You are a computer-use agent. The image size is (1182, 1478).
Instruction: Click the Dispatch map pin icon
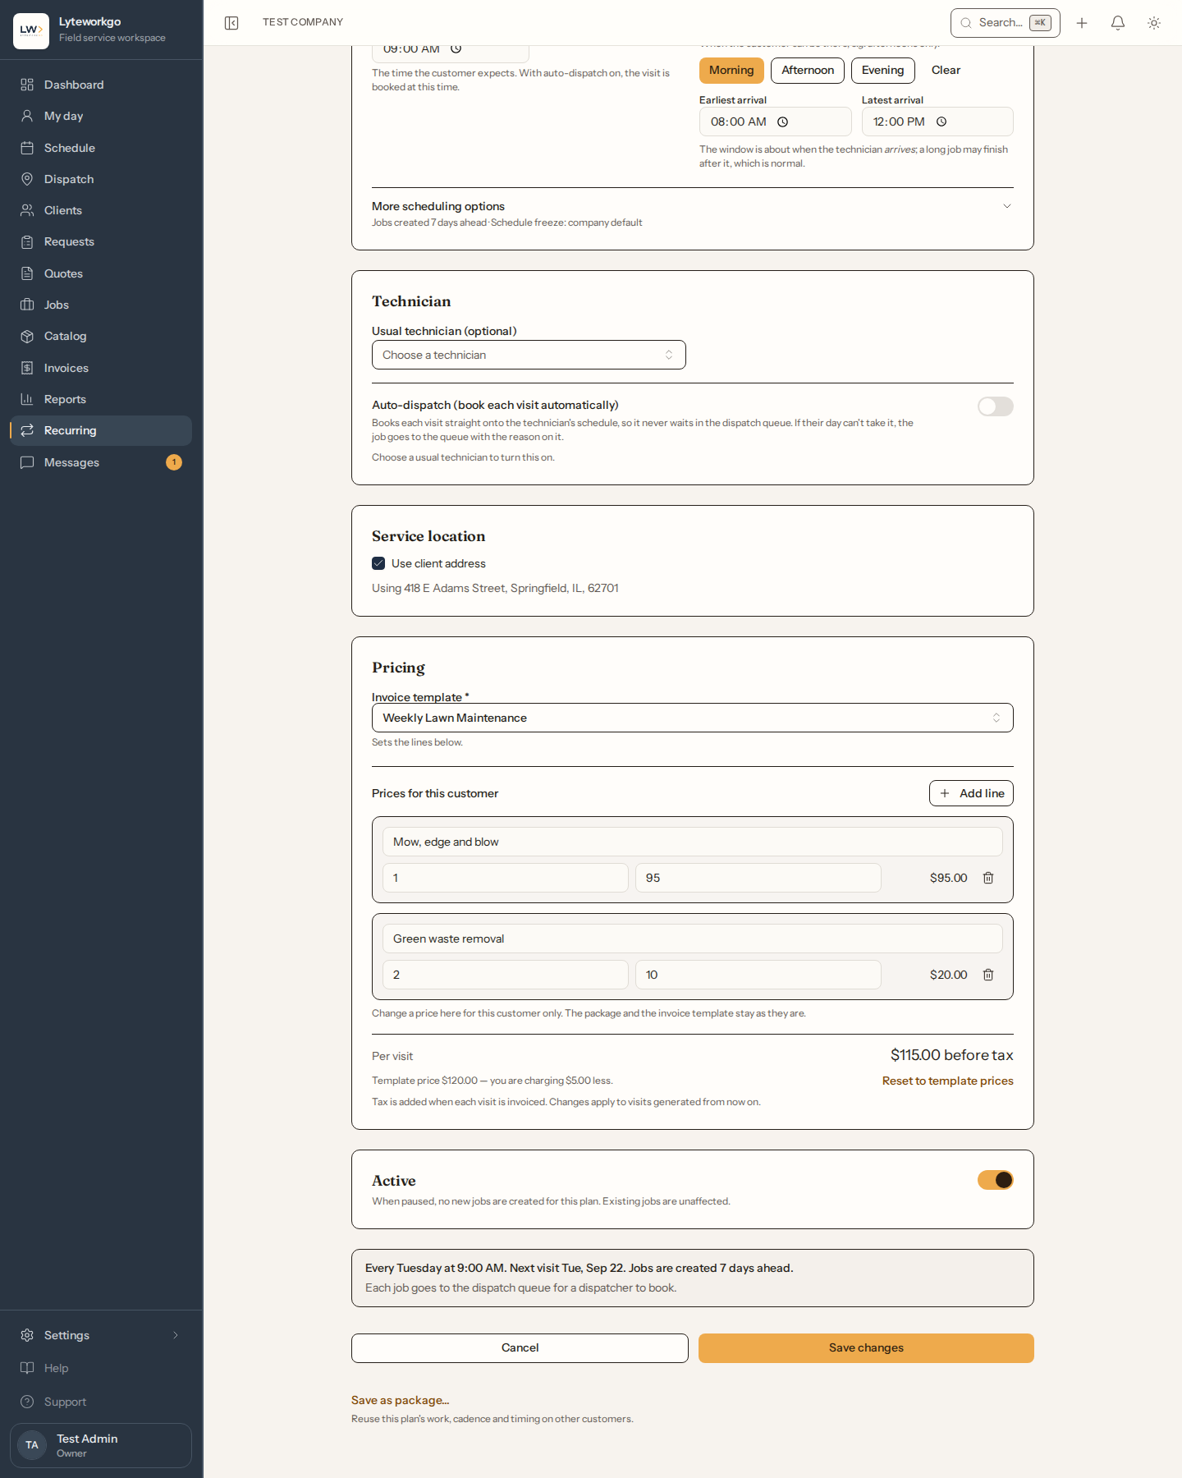coord(27,179)
